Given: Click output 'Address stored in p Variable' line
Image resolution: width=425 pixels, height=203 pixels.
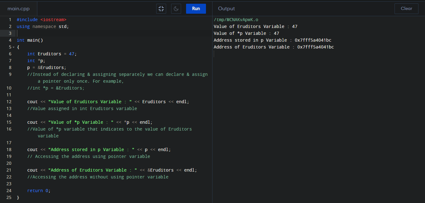Looking at the screenshot, I should [x=273, y=40].
